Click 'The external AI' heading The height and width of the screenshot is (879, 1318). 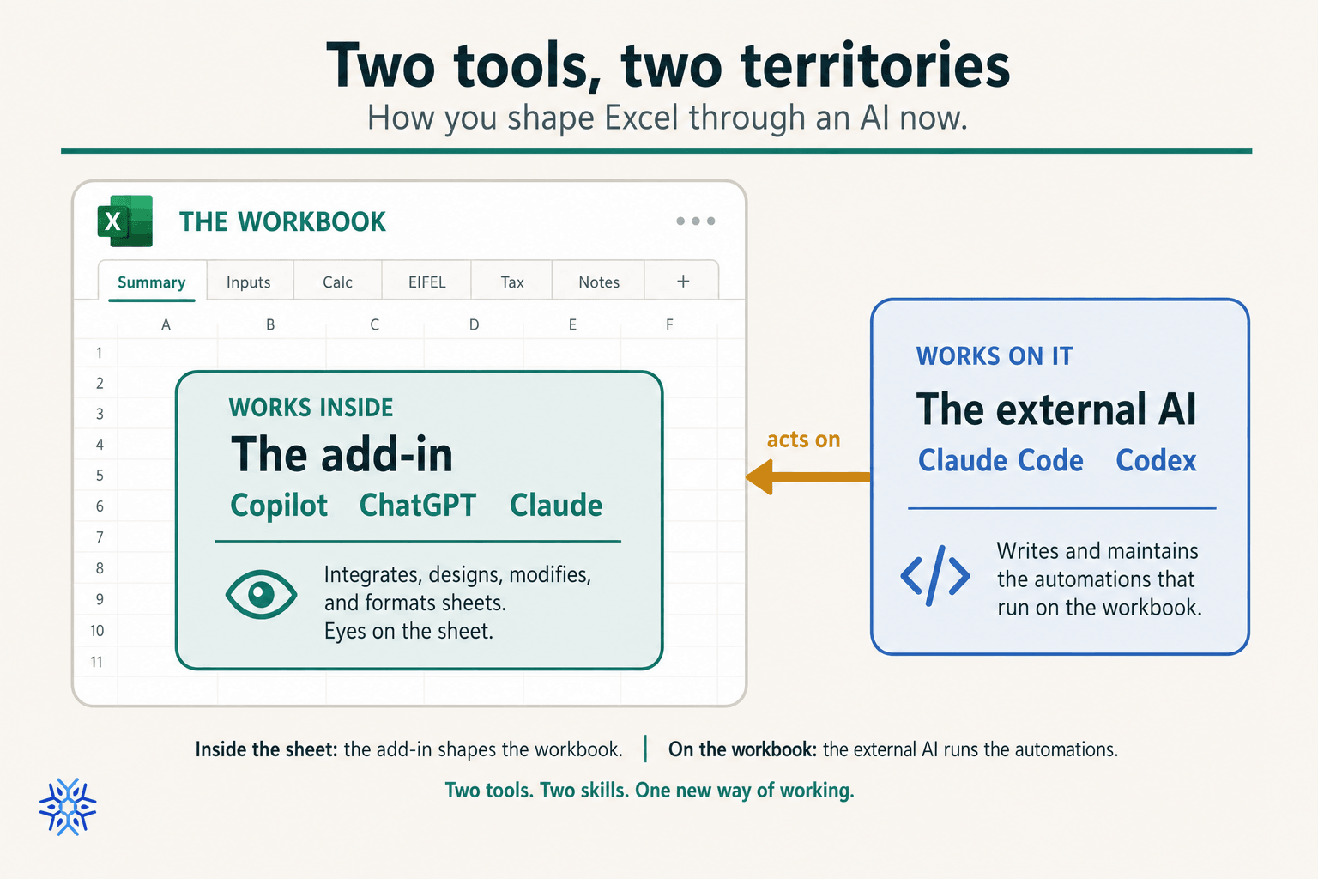click(1056, 409)
